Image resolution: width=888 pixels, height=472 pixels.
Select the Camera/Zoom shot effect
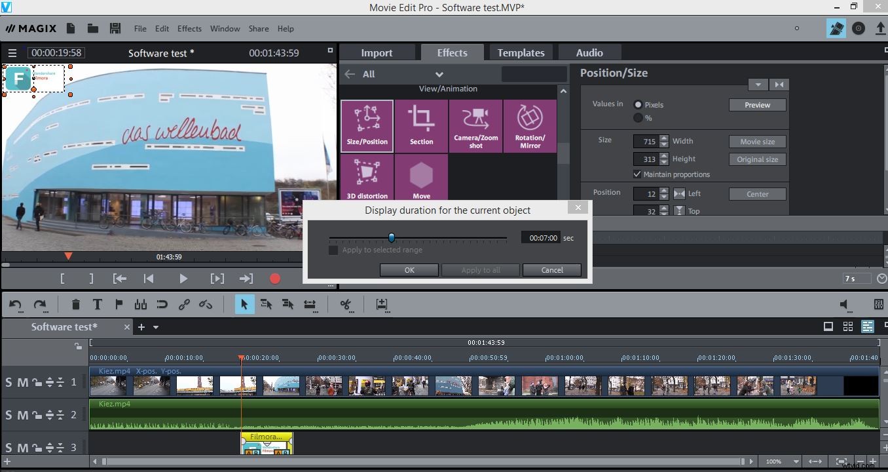(475, 126)
